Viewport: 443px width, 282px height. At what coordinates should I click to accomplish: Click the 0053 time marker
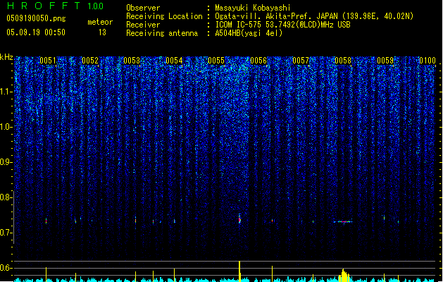(132, 61)
